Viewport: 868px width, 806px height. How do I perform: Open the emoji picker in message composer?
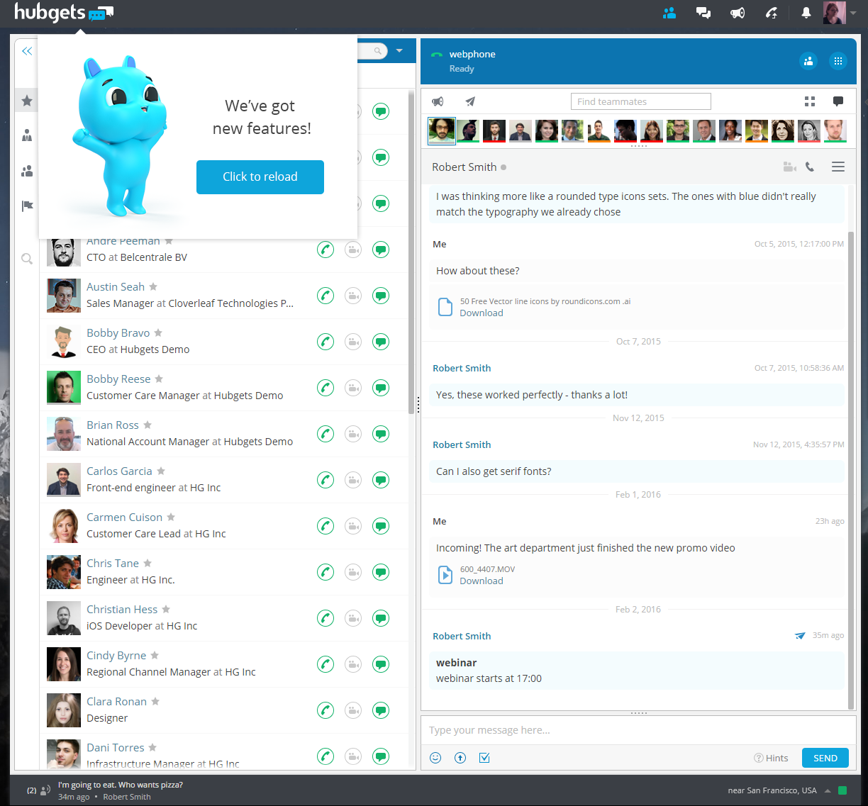coord(435,758)
